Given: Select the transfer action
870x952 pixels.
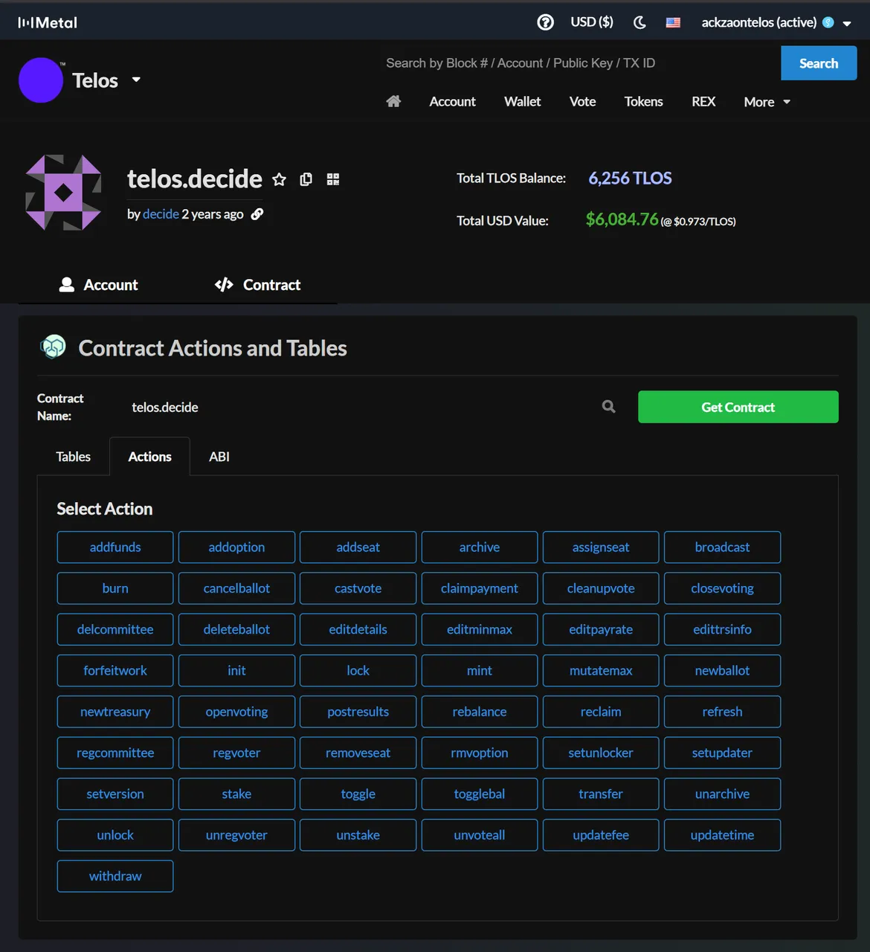Looking at the screenshot, I should [601, 794].
